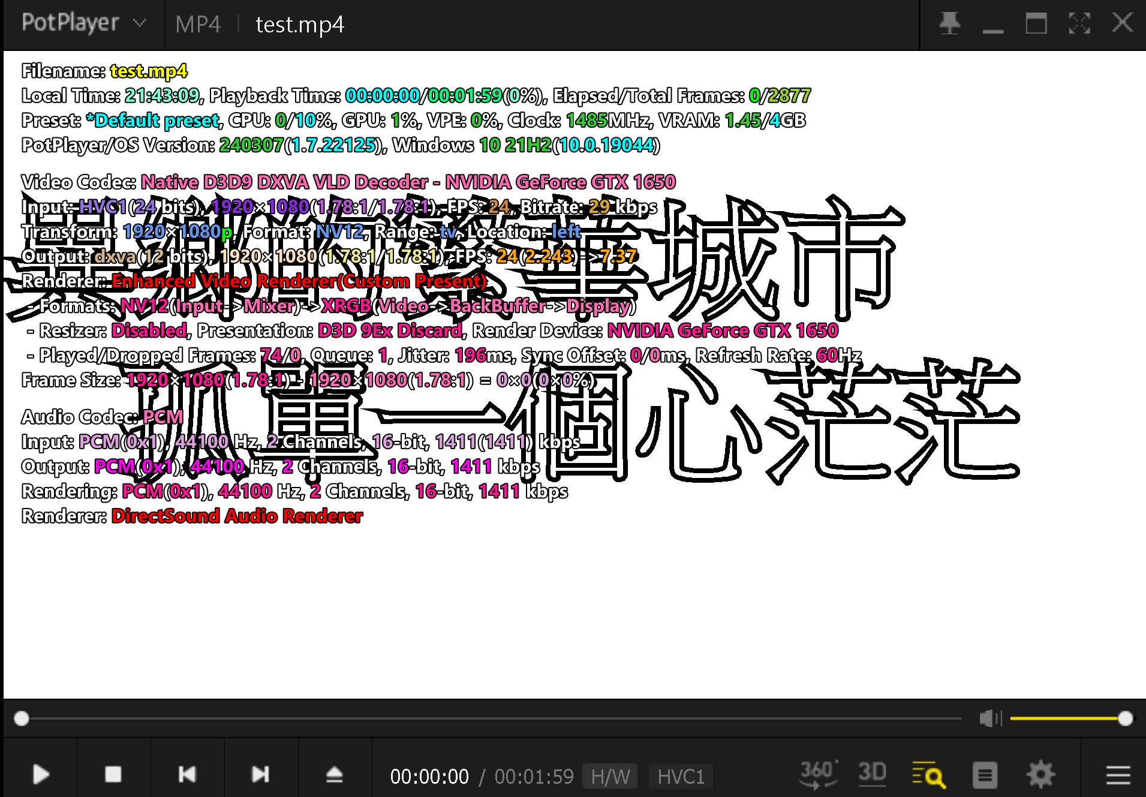Click the Eject/Open file icon
The image size is (1146, 797).
(334, 774)
